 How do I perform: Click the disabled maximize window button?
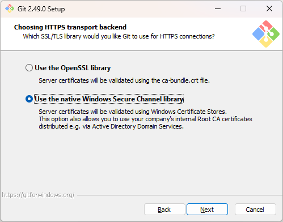(x=243, y=8)
